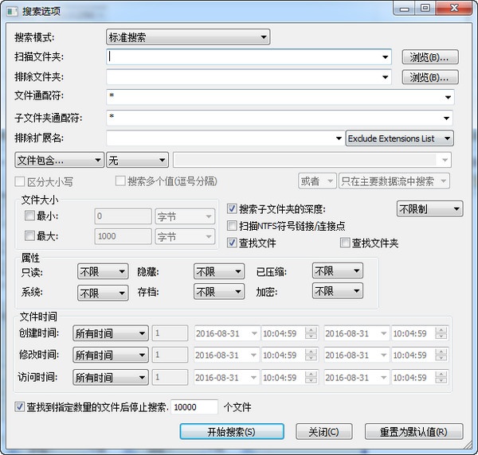The height and width of the screenshot is (455, 478).
Task: Open the Exclude Extensions List dropdown
Action: [x=399, y=138]
